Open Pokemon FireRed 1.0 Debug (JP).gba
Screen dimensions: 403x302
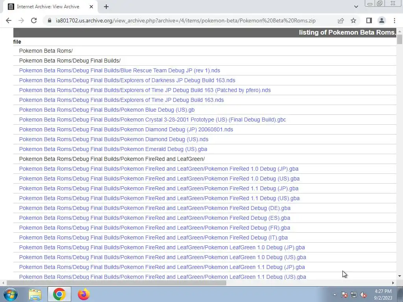point(159,169)
